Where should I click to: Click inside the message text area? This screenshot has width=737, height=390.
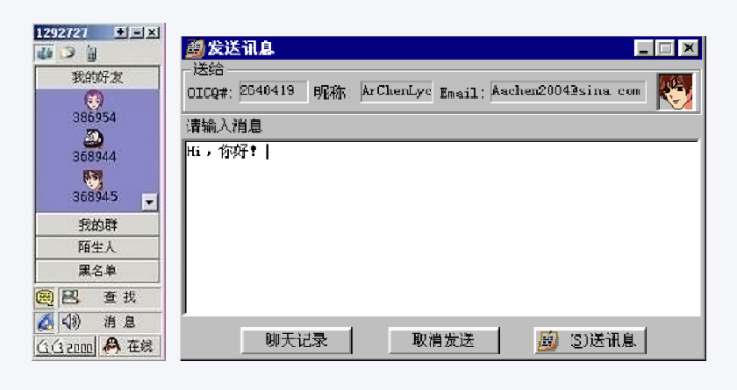(x=443, y=227)
